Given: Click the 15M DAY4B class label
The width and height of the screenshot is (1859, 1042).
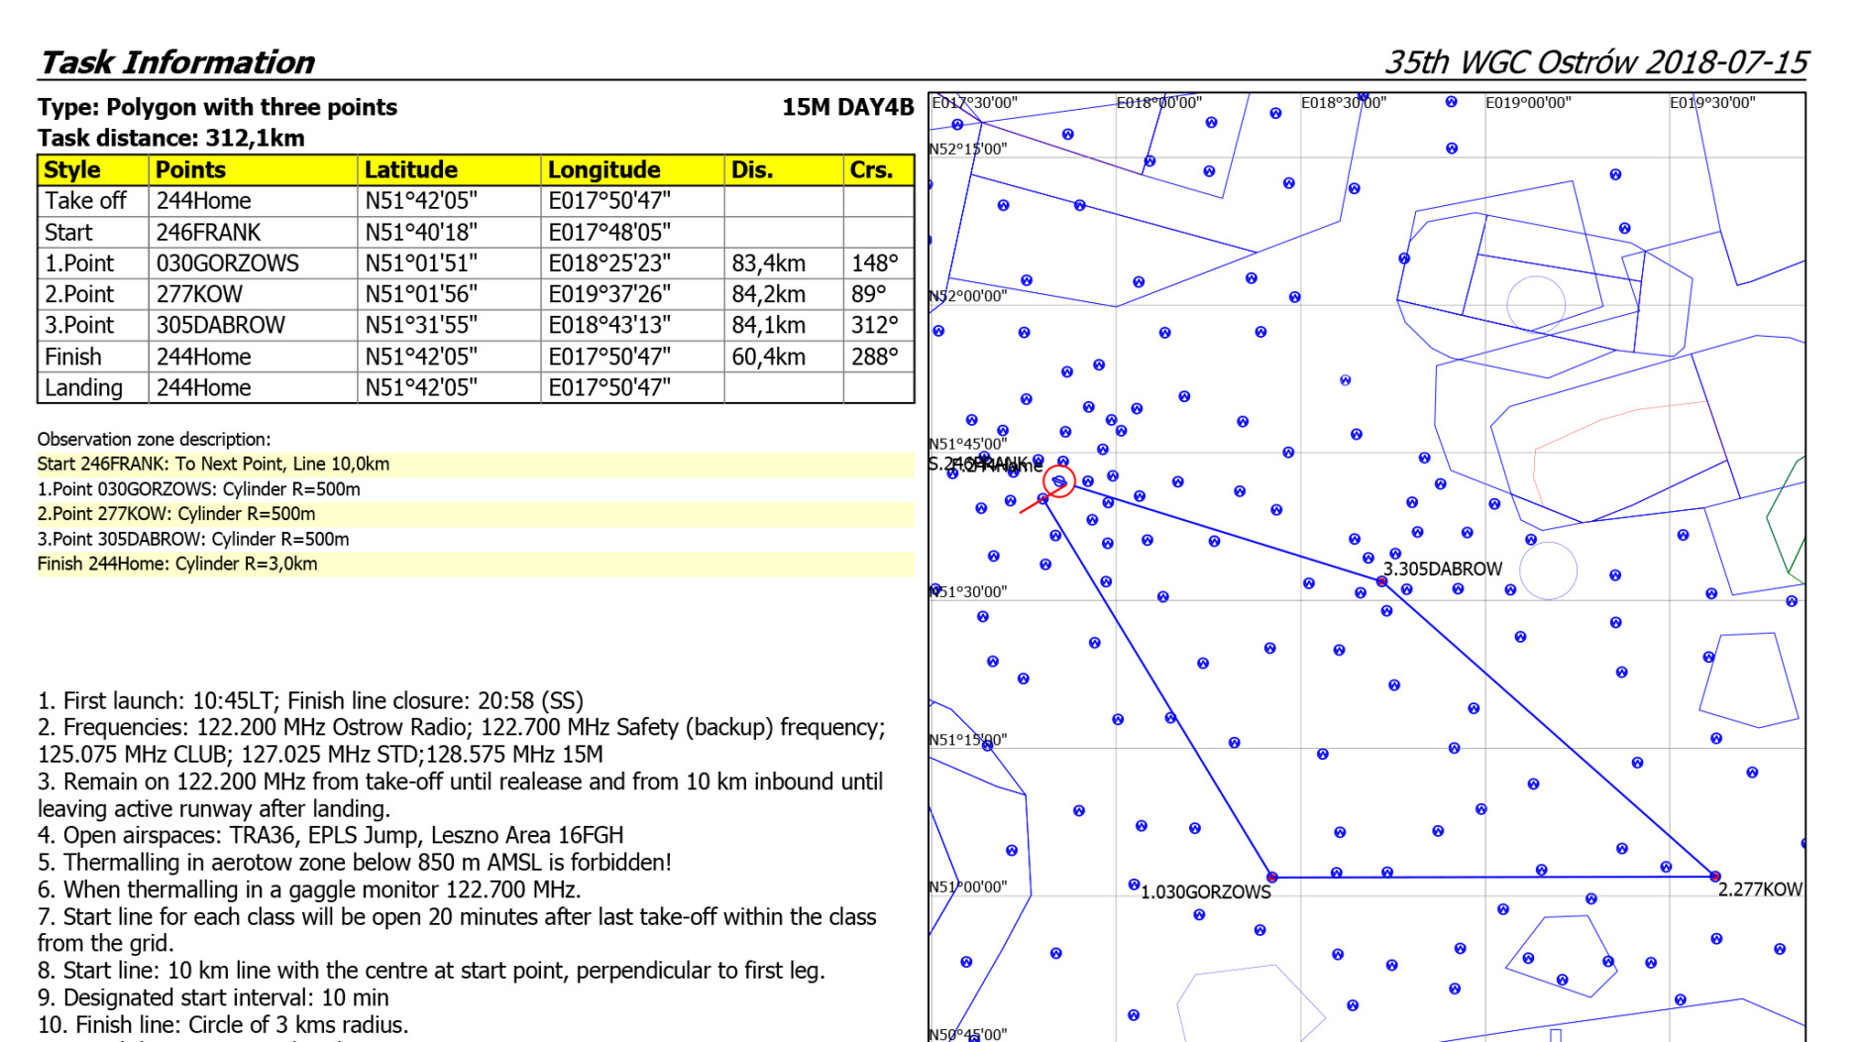Looking at the screenshot, I should pos(847,107).
